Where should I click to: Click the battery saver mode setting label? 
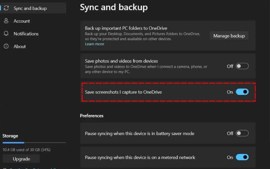pyautogui.click(x=139, y=134)
